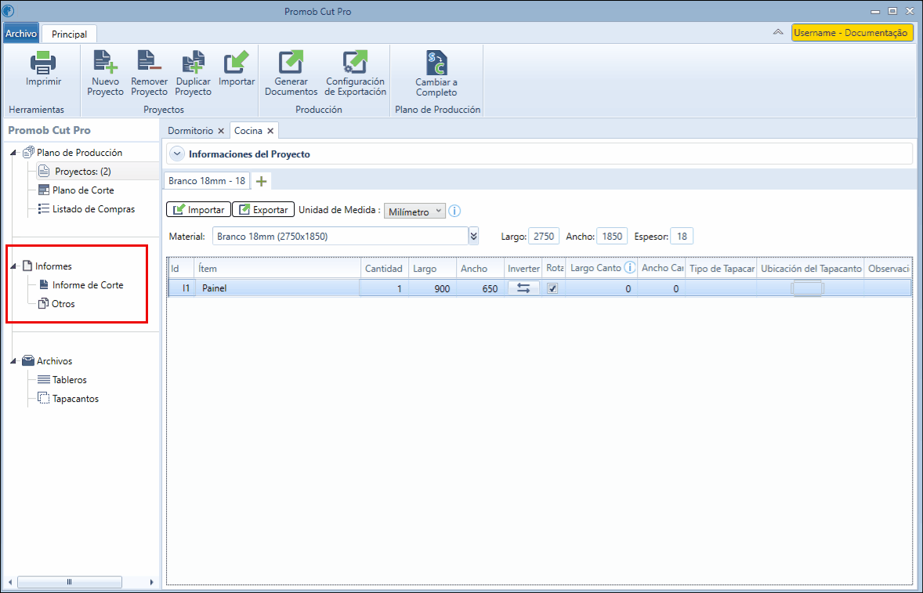Click the sidebar scrollbar left arrow
The width and height of the screenshot is (923, 593).
[x=9, y=582]
